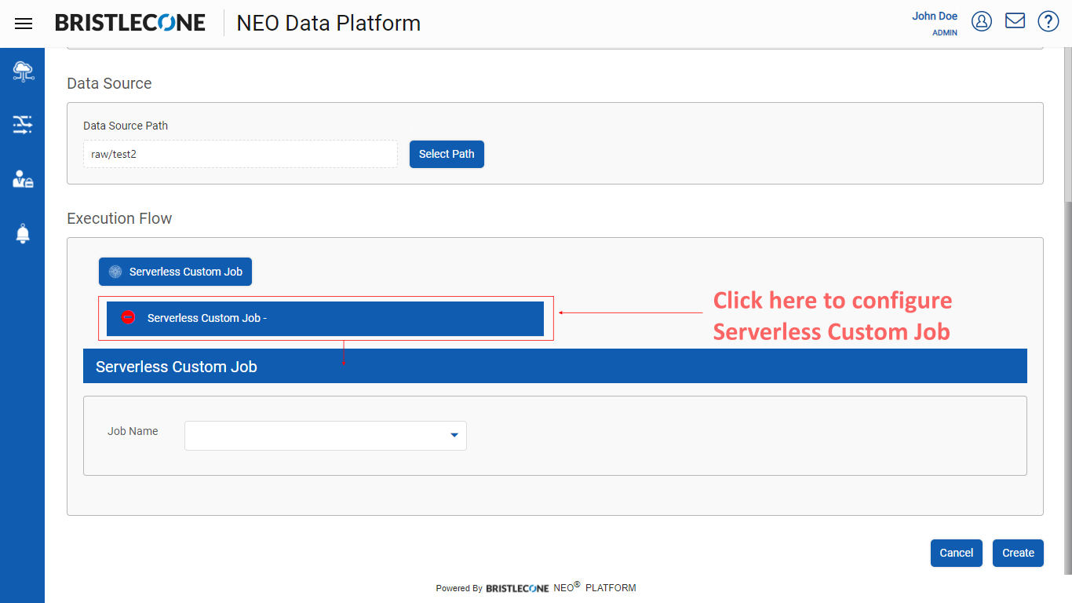This screenshot has height=603, width=1072.
Task: Open the user access management sidebar icon
Action: pyautogui.click(x=23, y=179)
